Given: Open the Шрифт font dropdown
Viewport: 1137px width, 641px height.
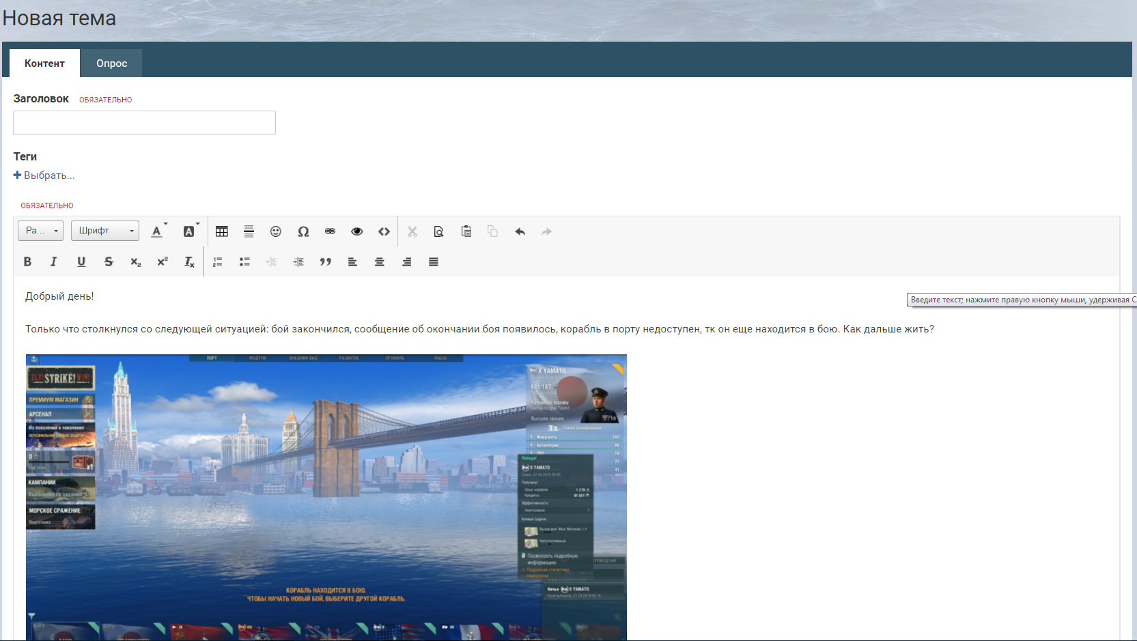Looking at the screenshot, I should click(x=105, y=231).
